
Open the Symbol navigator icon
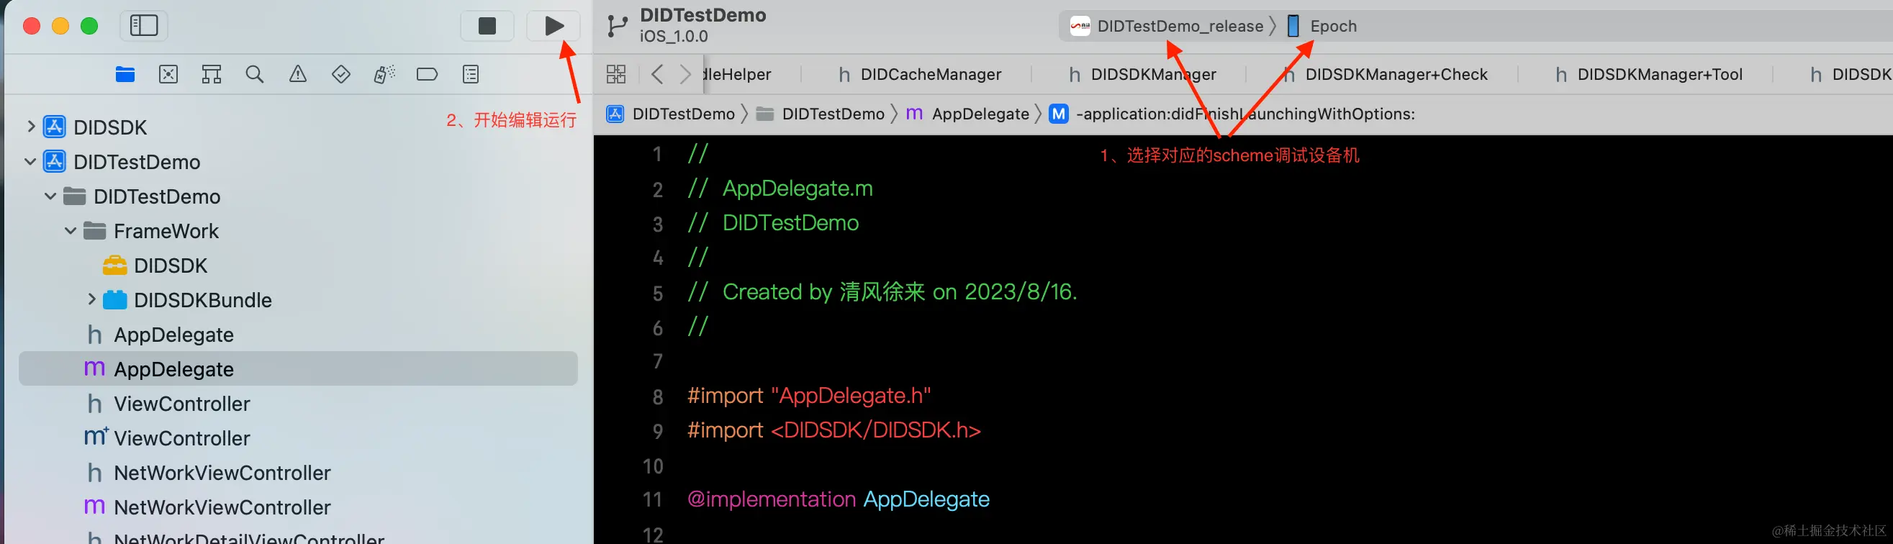coord(212,74)
